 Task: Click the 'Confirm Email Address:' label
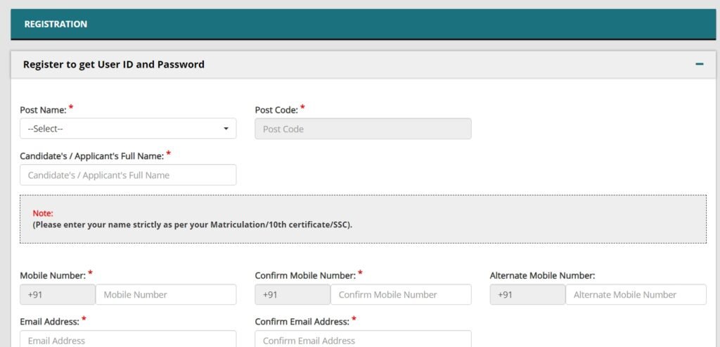pyautogui.click(x=302, y=322)
